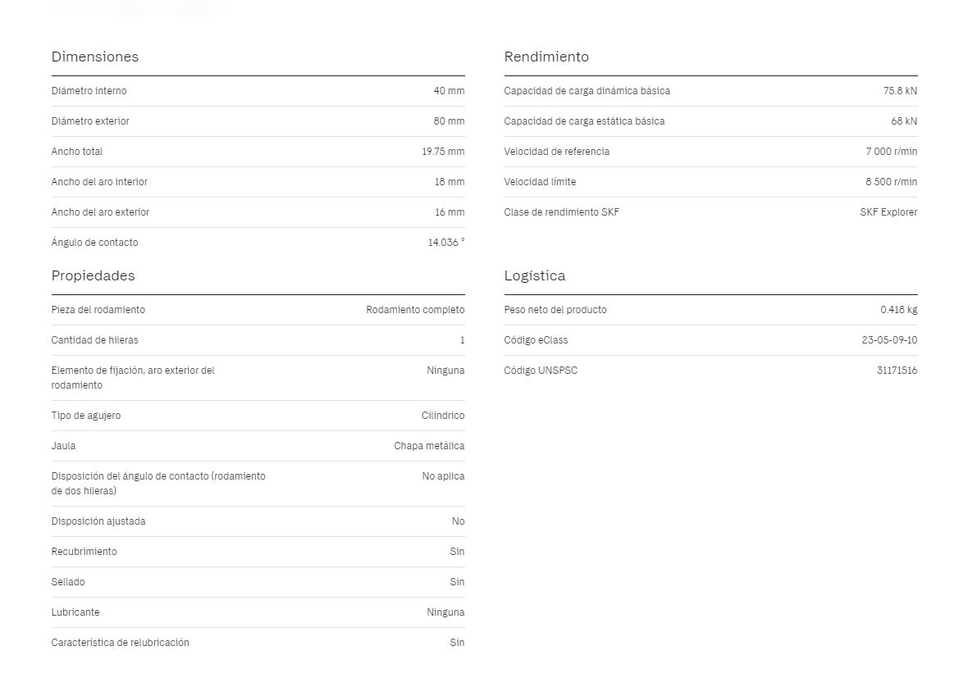This screenshot has height=687, width=968.
Task: Click the Ancho total value 19.75 mm
Action: 443,151
